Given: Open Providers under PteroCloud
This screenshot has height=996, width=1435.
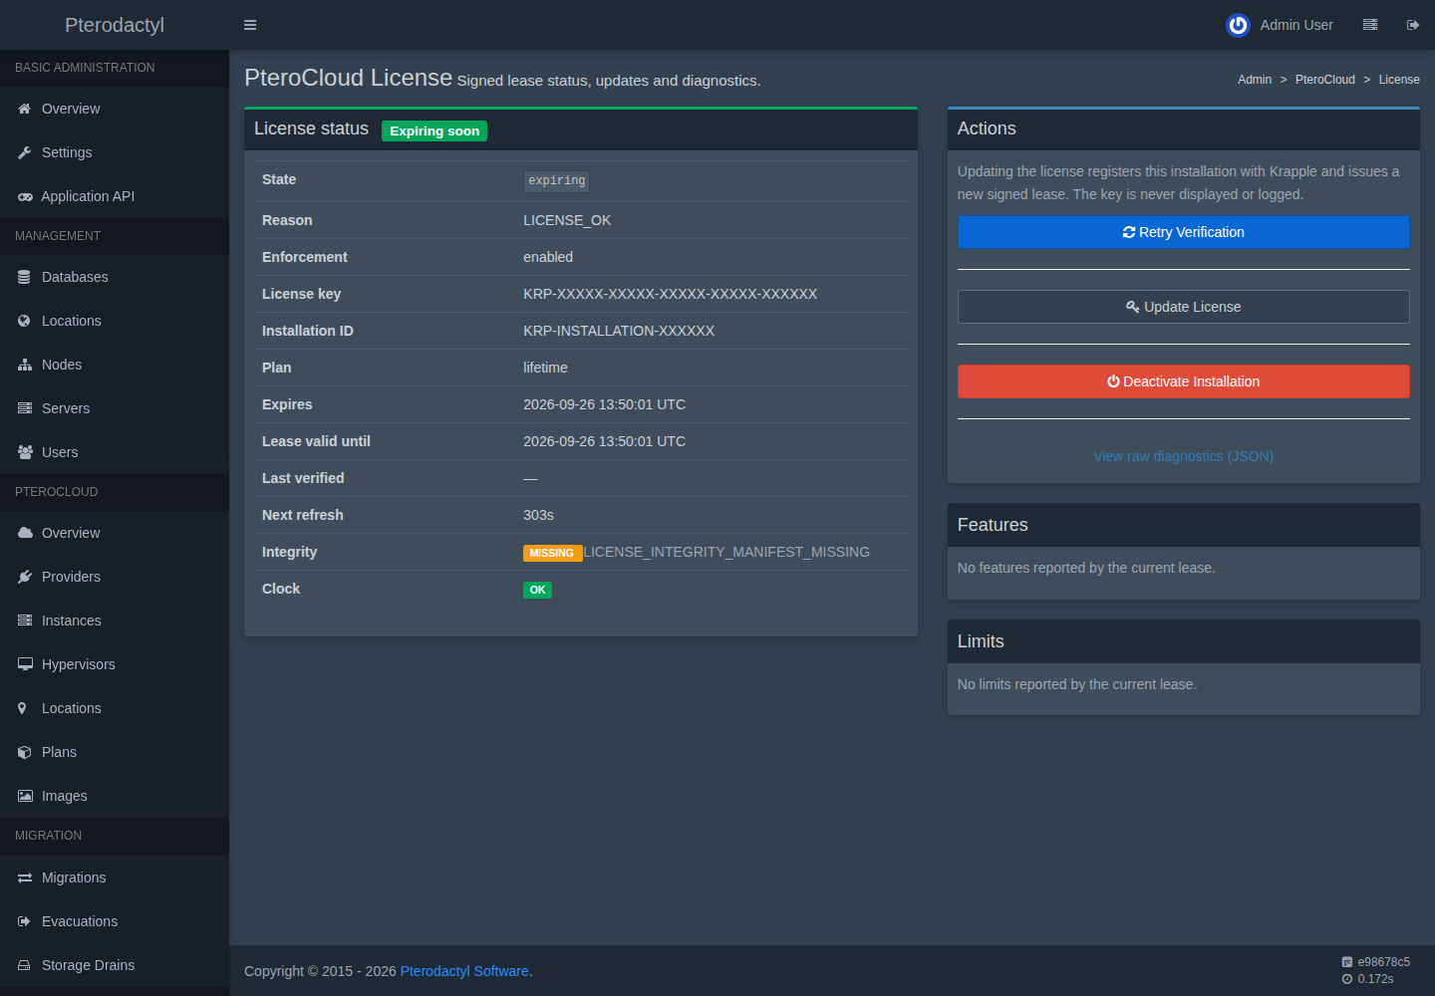Looking at the screenshot, I should (x=115, y=577).
